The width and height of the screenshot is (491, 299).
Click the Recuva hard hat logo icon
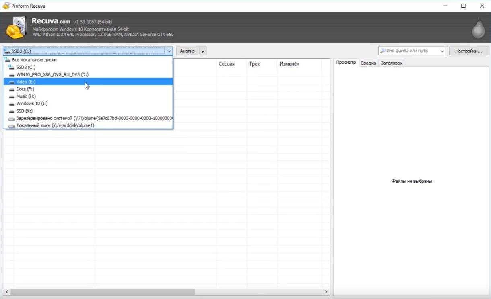[x=16, y=27]
